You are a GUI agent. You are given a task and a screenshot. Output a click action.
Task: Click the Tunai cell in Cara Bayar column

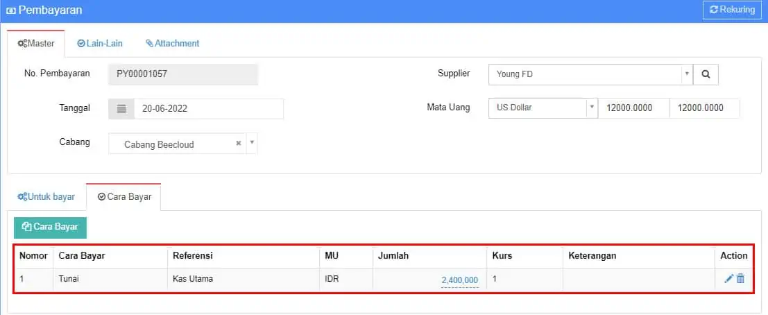pos(110,279)
